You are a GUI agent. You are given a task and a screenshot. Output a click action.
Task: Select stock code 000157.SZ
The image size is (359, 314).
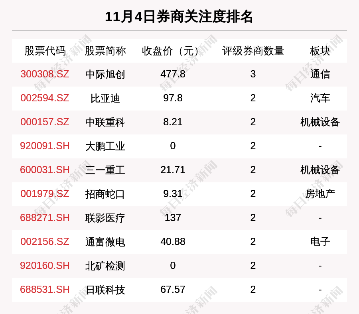click(x=45, y=122)
